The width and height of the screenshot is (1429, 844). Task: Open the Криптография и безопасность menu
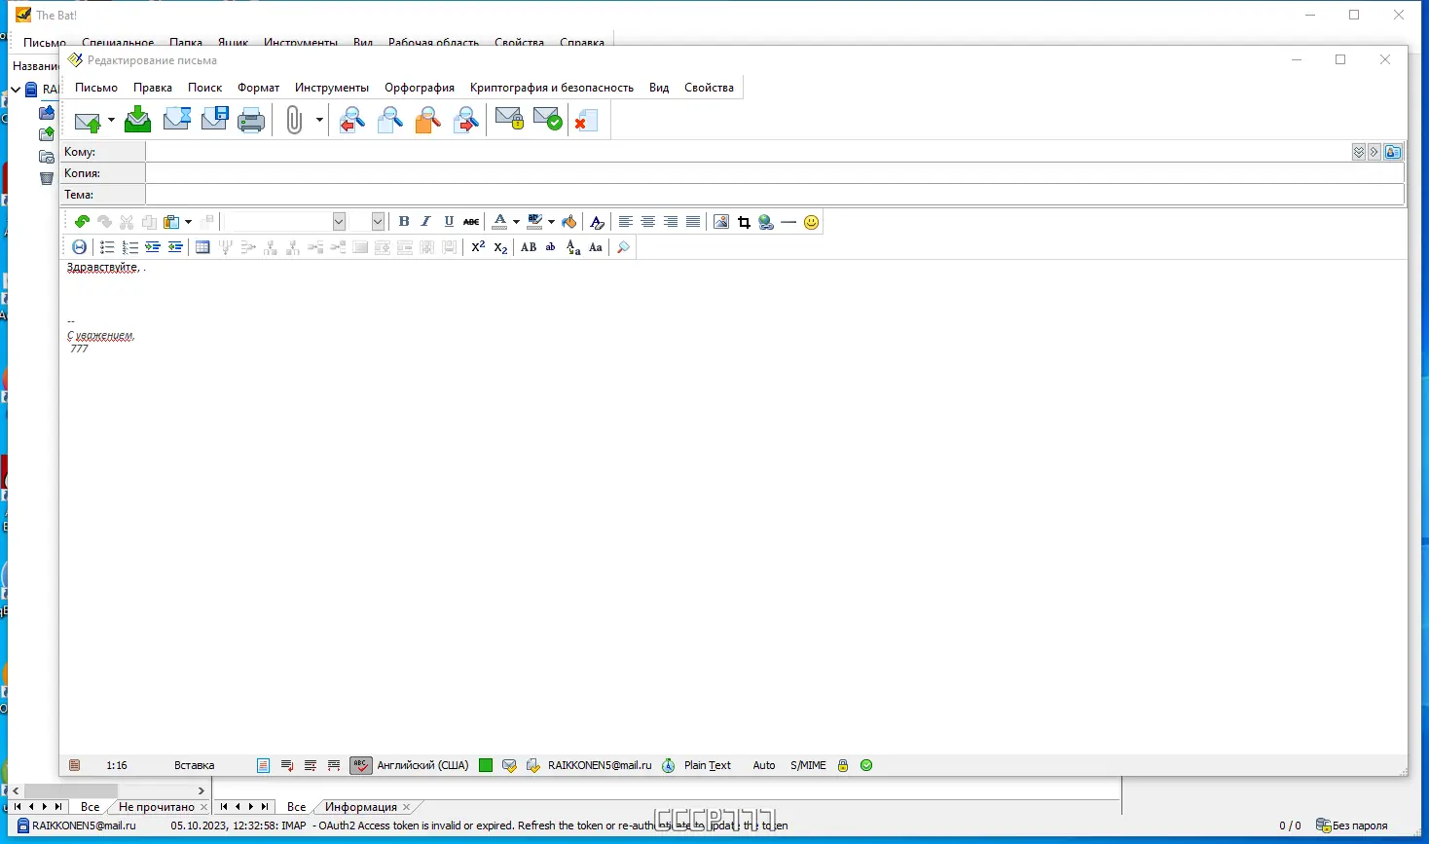tap(552, 88)
